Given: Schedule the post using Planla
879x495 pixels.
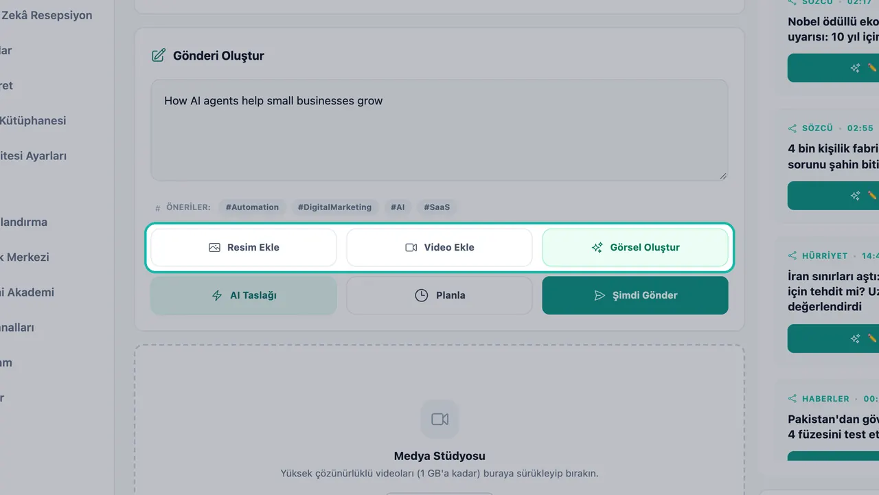Looking at the screenshot, I should 439,295.
